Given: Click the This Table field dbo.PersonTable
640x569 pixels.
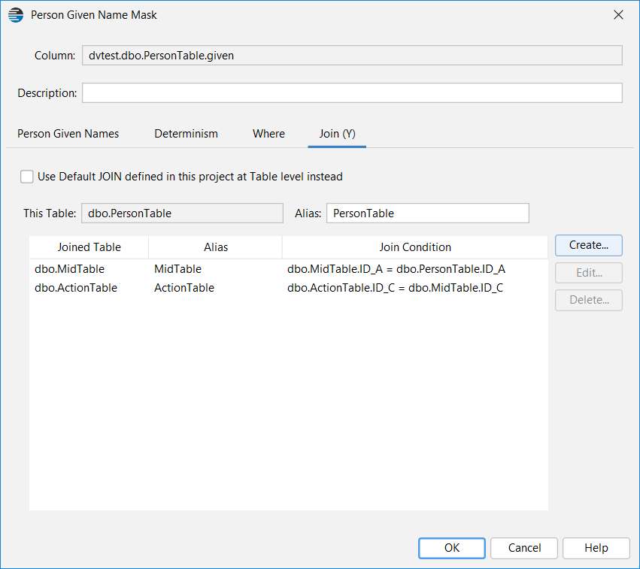Looking at the screenshot, I should (182, 213).
